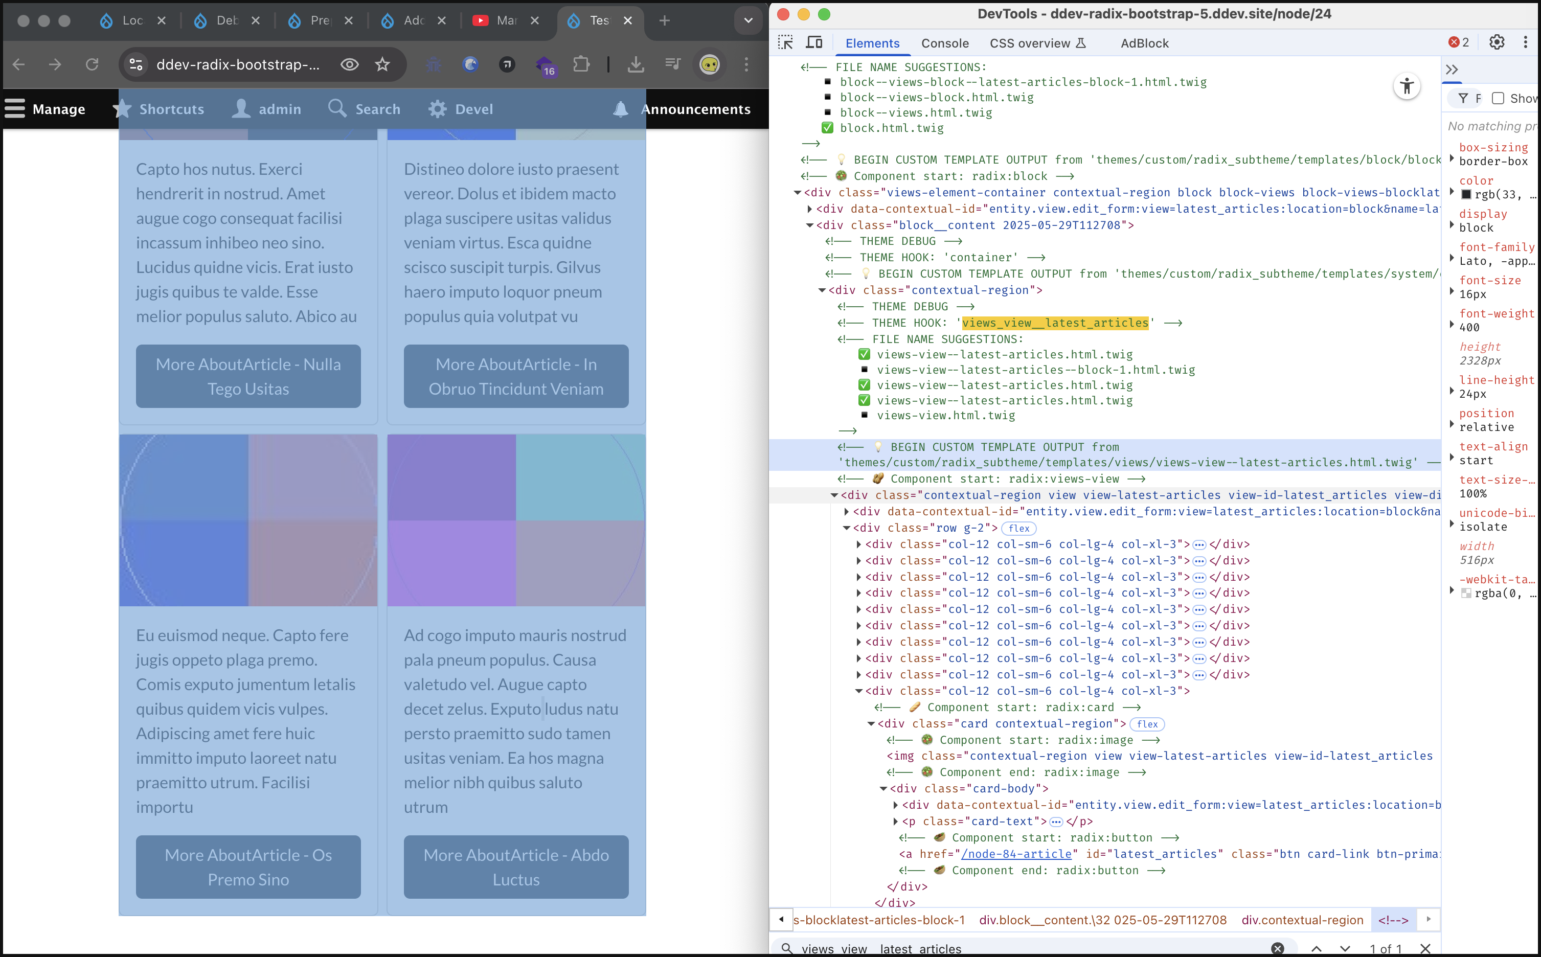Enable the Show all checkbox in Computed pane
Viewport: 1541px width, 957px height.
[x=1498, y=98]
